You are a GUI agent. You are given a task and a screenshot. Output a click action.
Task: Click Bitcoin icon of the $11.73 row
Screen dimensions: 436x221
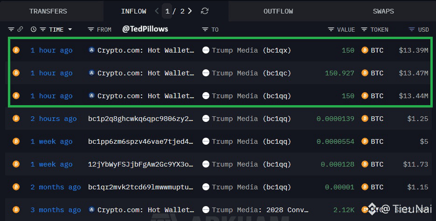[x=16, y=164]
